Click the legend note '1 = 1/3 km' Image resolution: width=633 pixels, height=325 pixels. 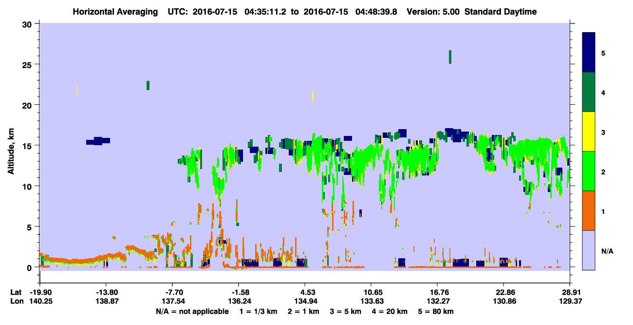(x=258, y=311)
